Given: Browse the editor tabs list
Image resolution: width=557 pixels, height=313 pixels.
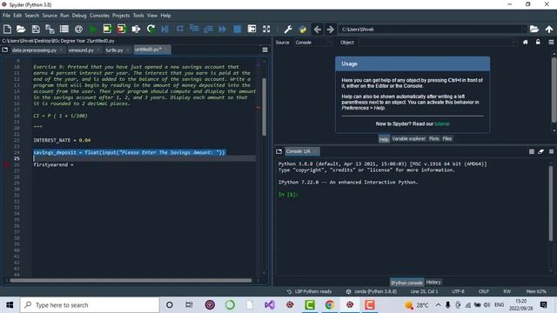Looking at the screenshot, I should 5,50.
